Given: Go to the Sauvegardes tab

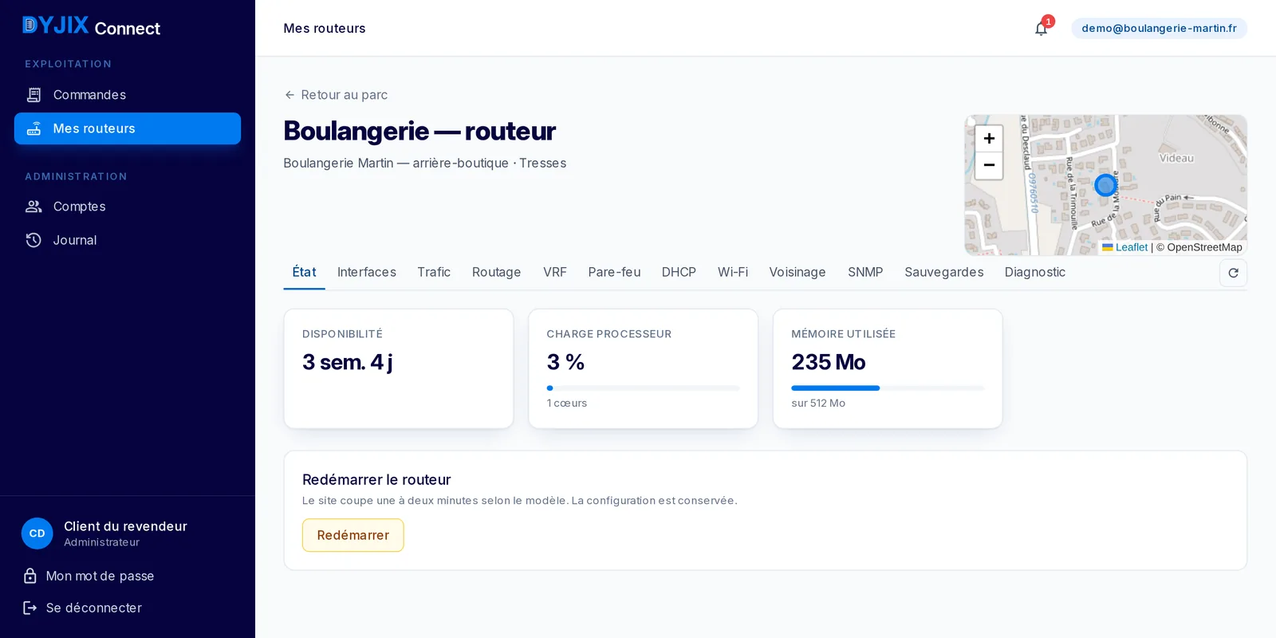Looking at the screenshot, I should [x=944, y=272].
